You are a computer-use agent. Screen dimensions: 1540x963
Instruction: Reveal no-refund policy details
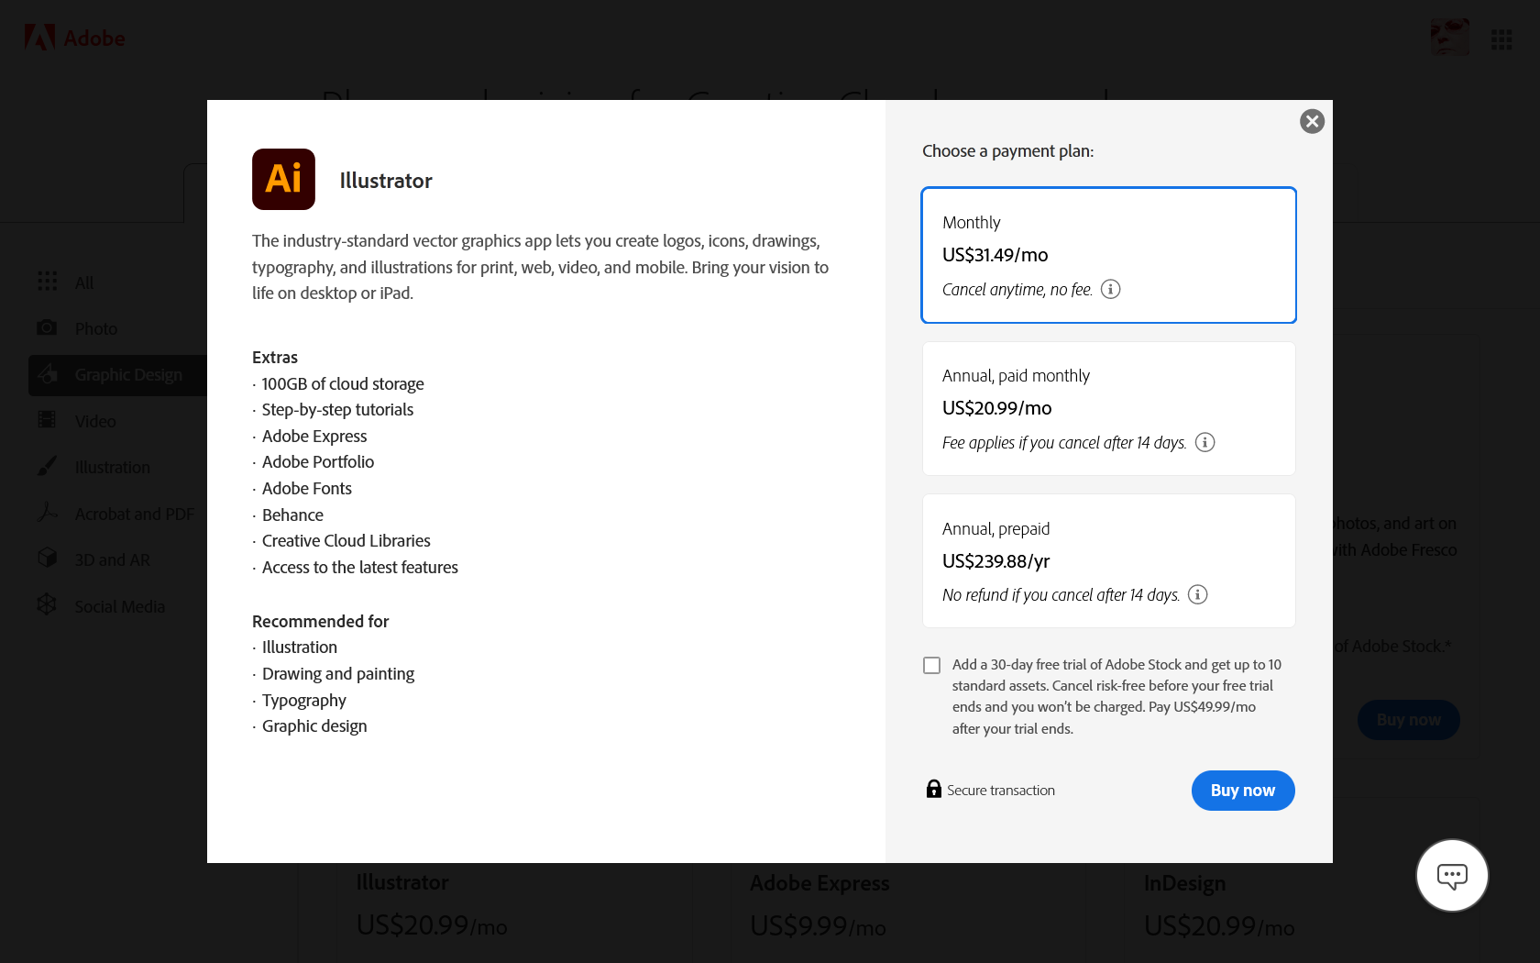(1197, 594)
